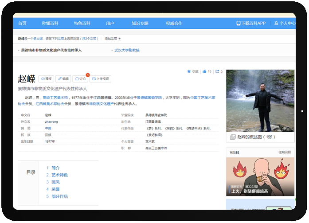309x223 pixels.
Task: Go to 知识专题 in navigation
Action: point(140,23)
